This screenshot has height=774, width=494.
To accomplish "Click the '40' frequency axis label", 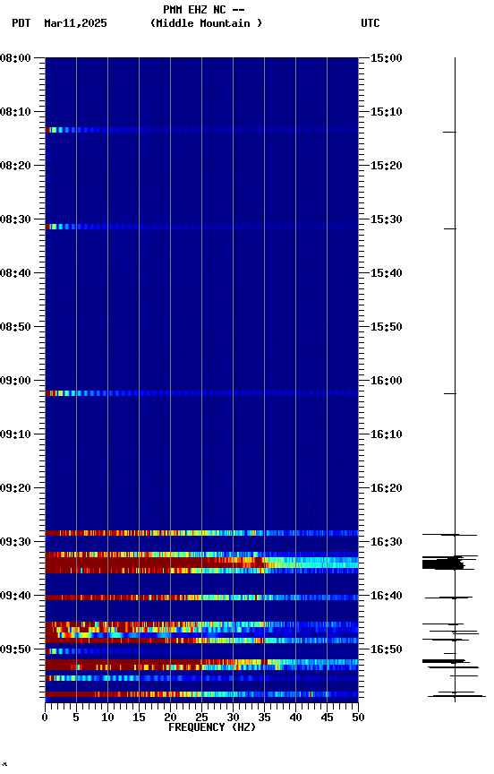I will click(x=295, y=718).
